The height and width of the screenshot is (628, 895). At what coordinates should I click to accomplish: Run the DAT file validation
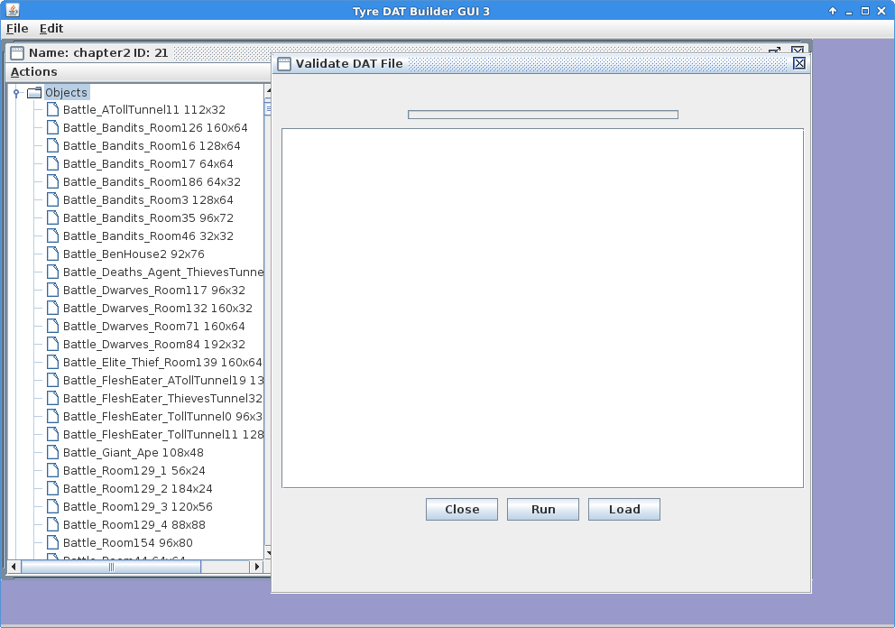543,509
